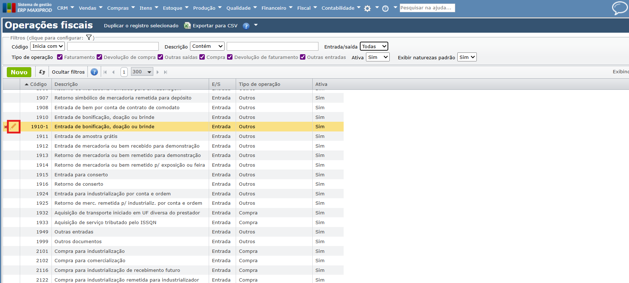The width and height of the screenshot is (629, 283).
Task: Open the Estoque menu
Action: click(x=175, y=8)
